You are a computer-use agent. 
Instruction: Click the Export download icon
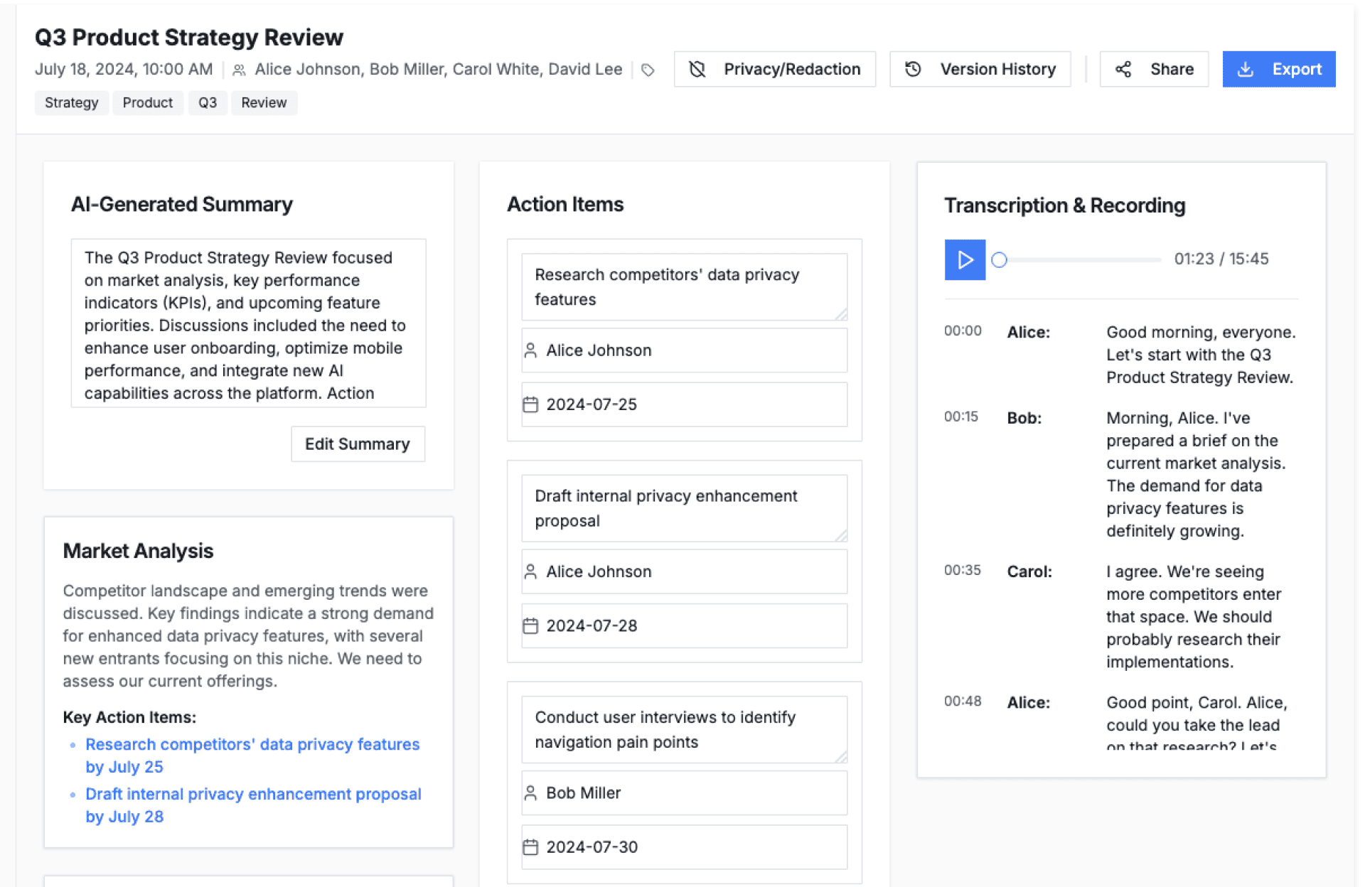pyautogui.click(x=1246, y=69)
